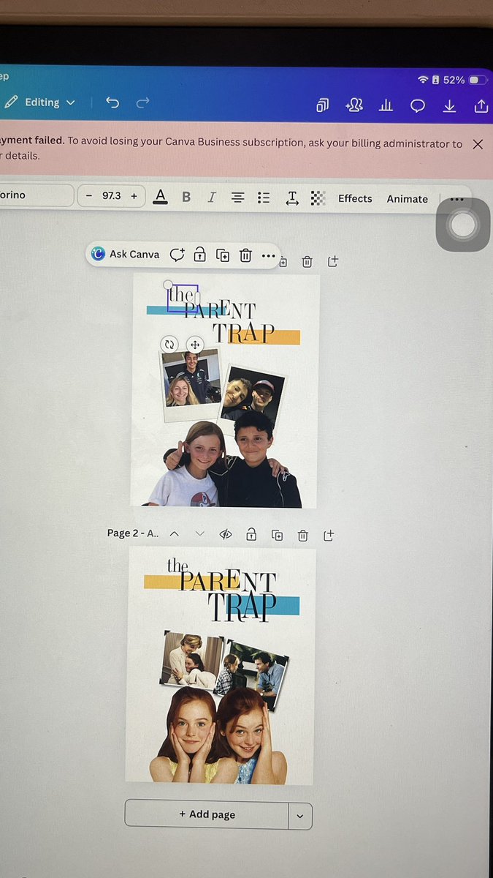Decrease font size with minus button

89,196
